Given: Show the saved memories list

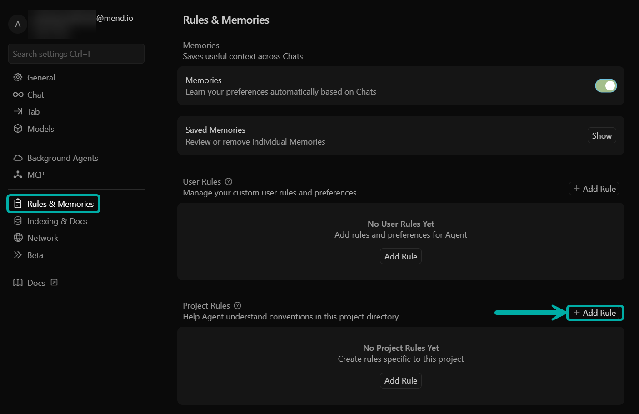Looking at the screenshot, I should coord(601,135).
